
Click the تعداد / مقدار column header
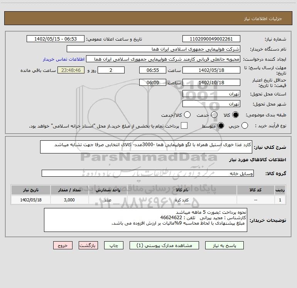point(69,190)
